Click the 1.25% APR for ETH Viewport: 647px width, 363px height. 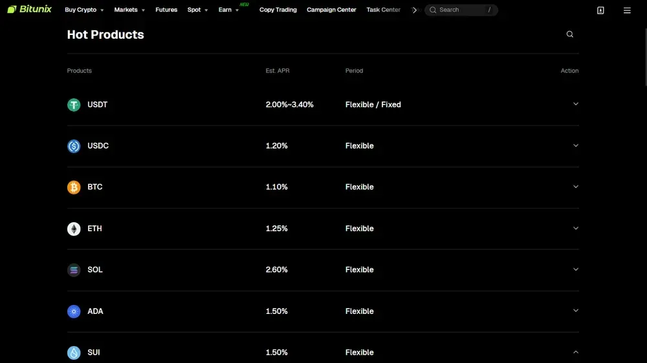coord(276,229)
